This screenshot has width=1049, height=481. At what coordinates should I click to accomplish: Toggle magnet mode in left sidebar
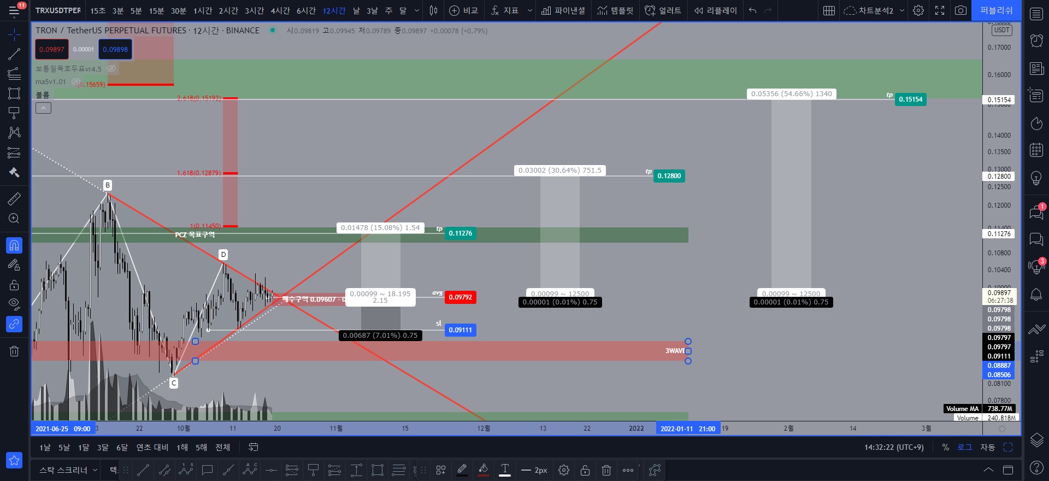(x=14, y=245)
